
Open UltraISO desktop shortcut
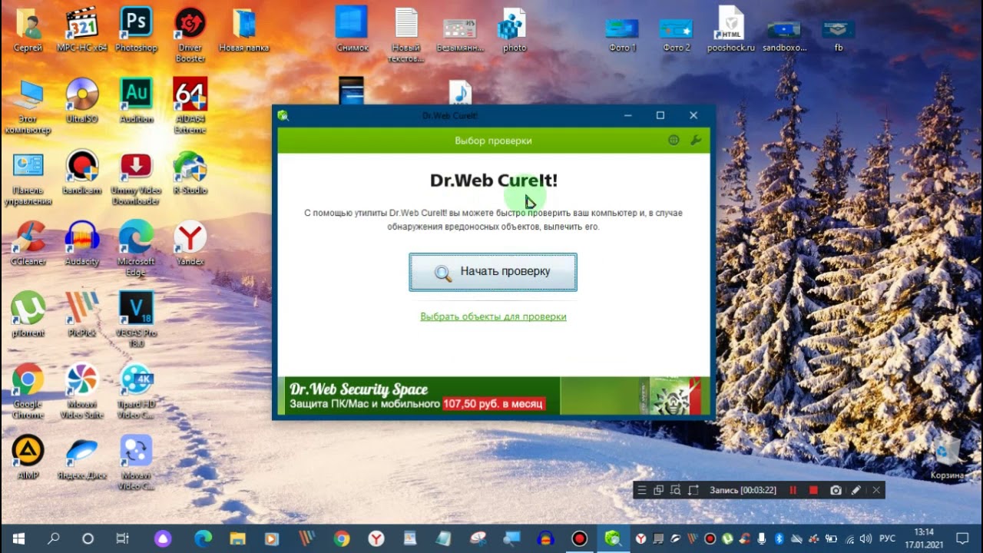point(82,101)
